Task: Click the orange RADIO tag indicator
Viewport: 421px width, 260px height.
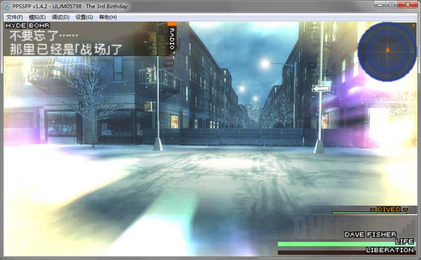Action: pyautogui.click(x=172, y=37)
